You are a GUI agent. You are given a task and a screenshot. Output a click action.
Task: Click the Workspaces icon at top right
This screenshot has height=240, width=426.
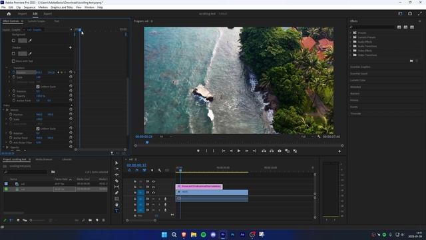(400, 13)
